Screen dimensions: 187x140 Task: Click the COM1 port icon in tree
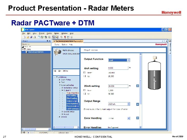click(25, 49)
